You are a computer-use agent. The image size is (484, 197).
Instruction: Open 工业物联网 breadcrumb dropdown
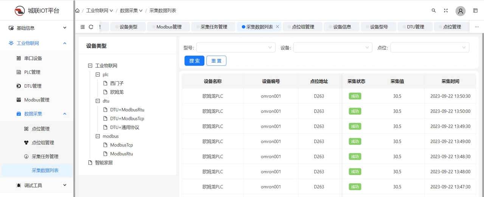point(100,11)
